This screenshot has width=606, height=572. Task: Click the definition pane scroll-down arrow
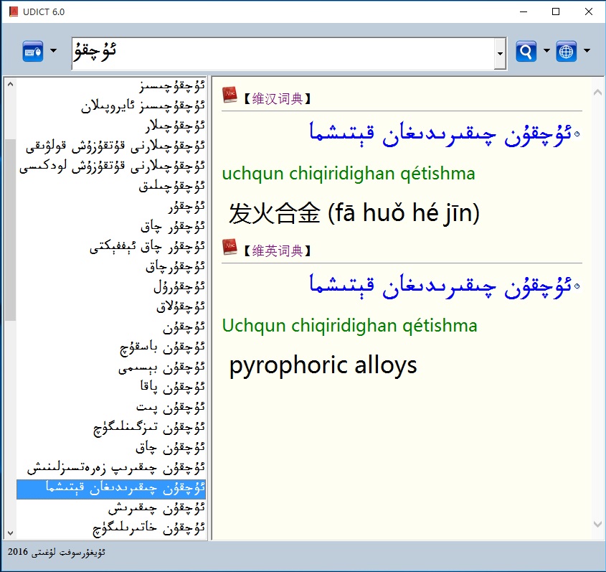[597, 524]
